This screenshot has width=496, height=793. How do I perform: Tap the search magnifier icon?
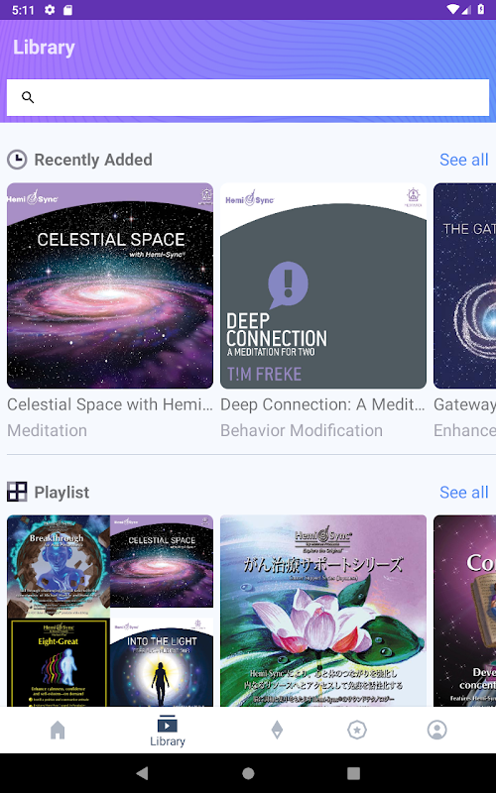28,97
